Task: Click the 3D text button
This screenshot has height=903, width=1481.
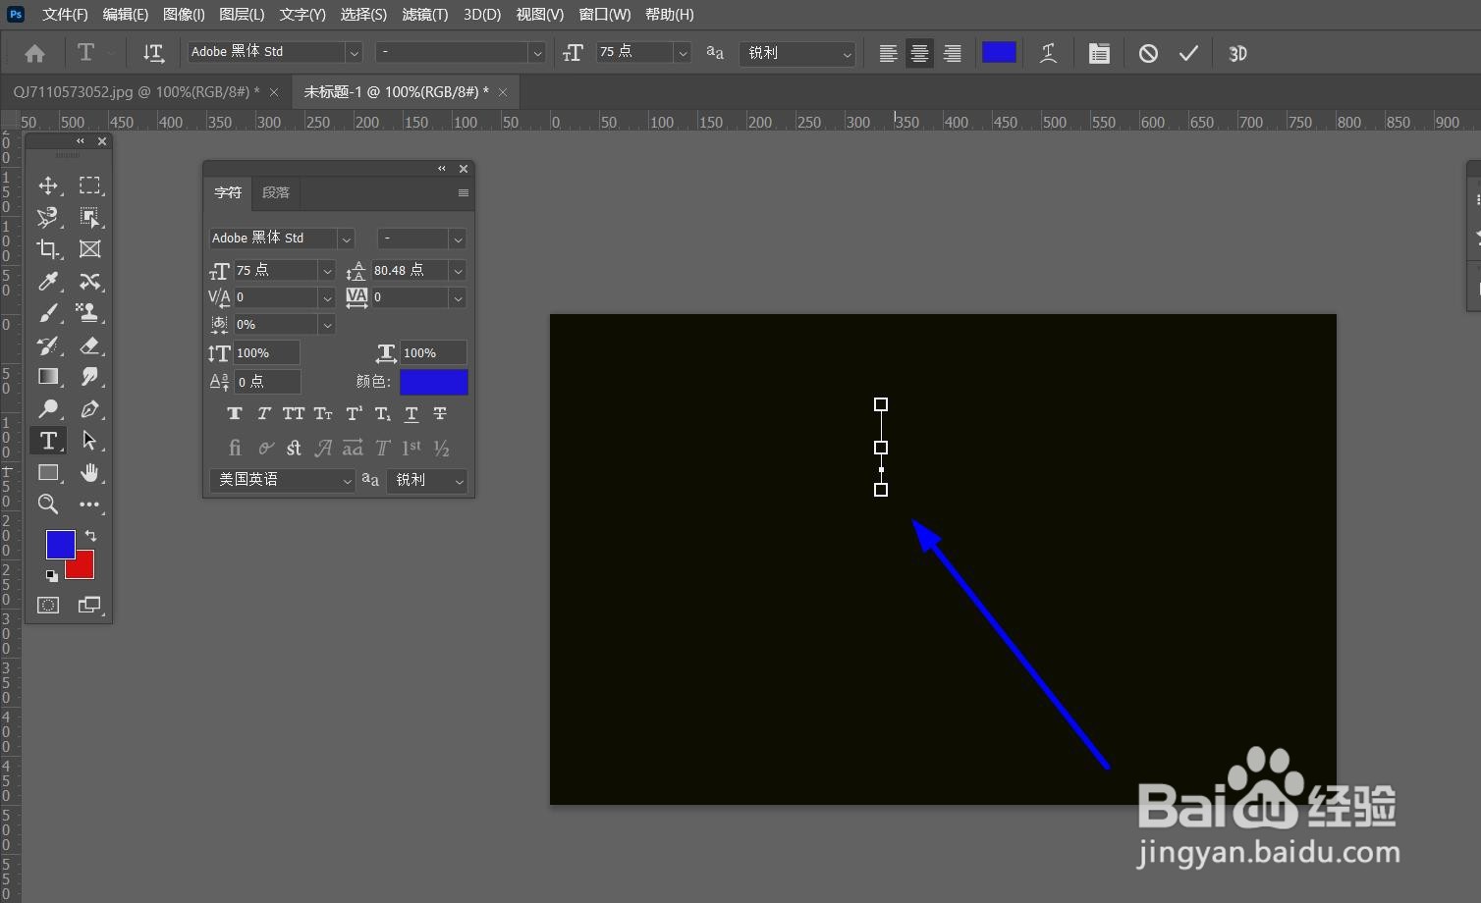Action: (1237, 54)
